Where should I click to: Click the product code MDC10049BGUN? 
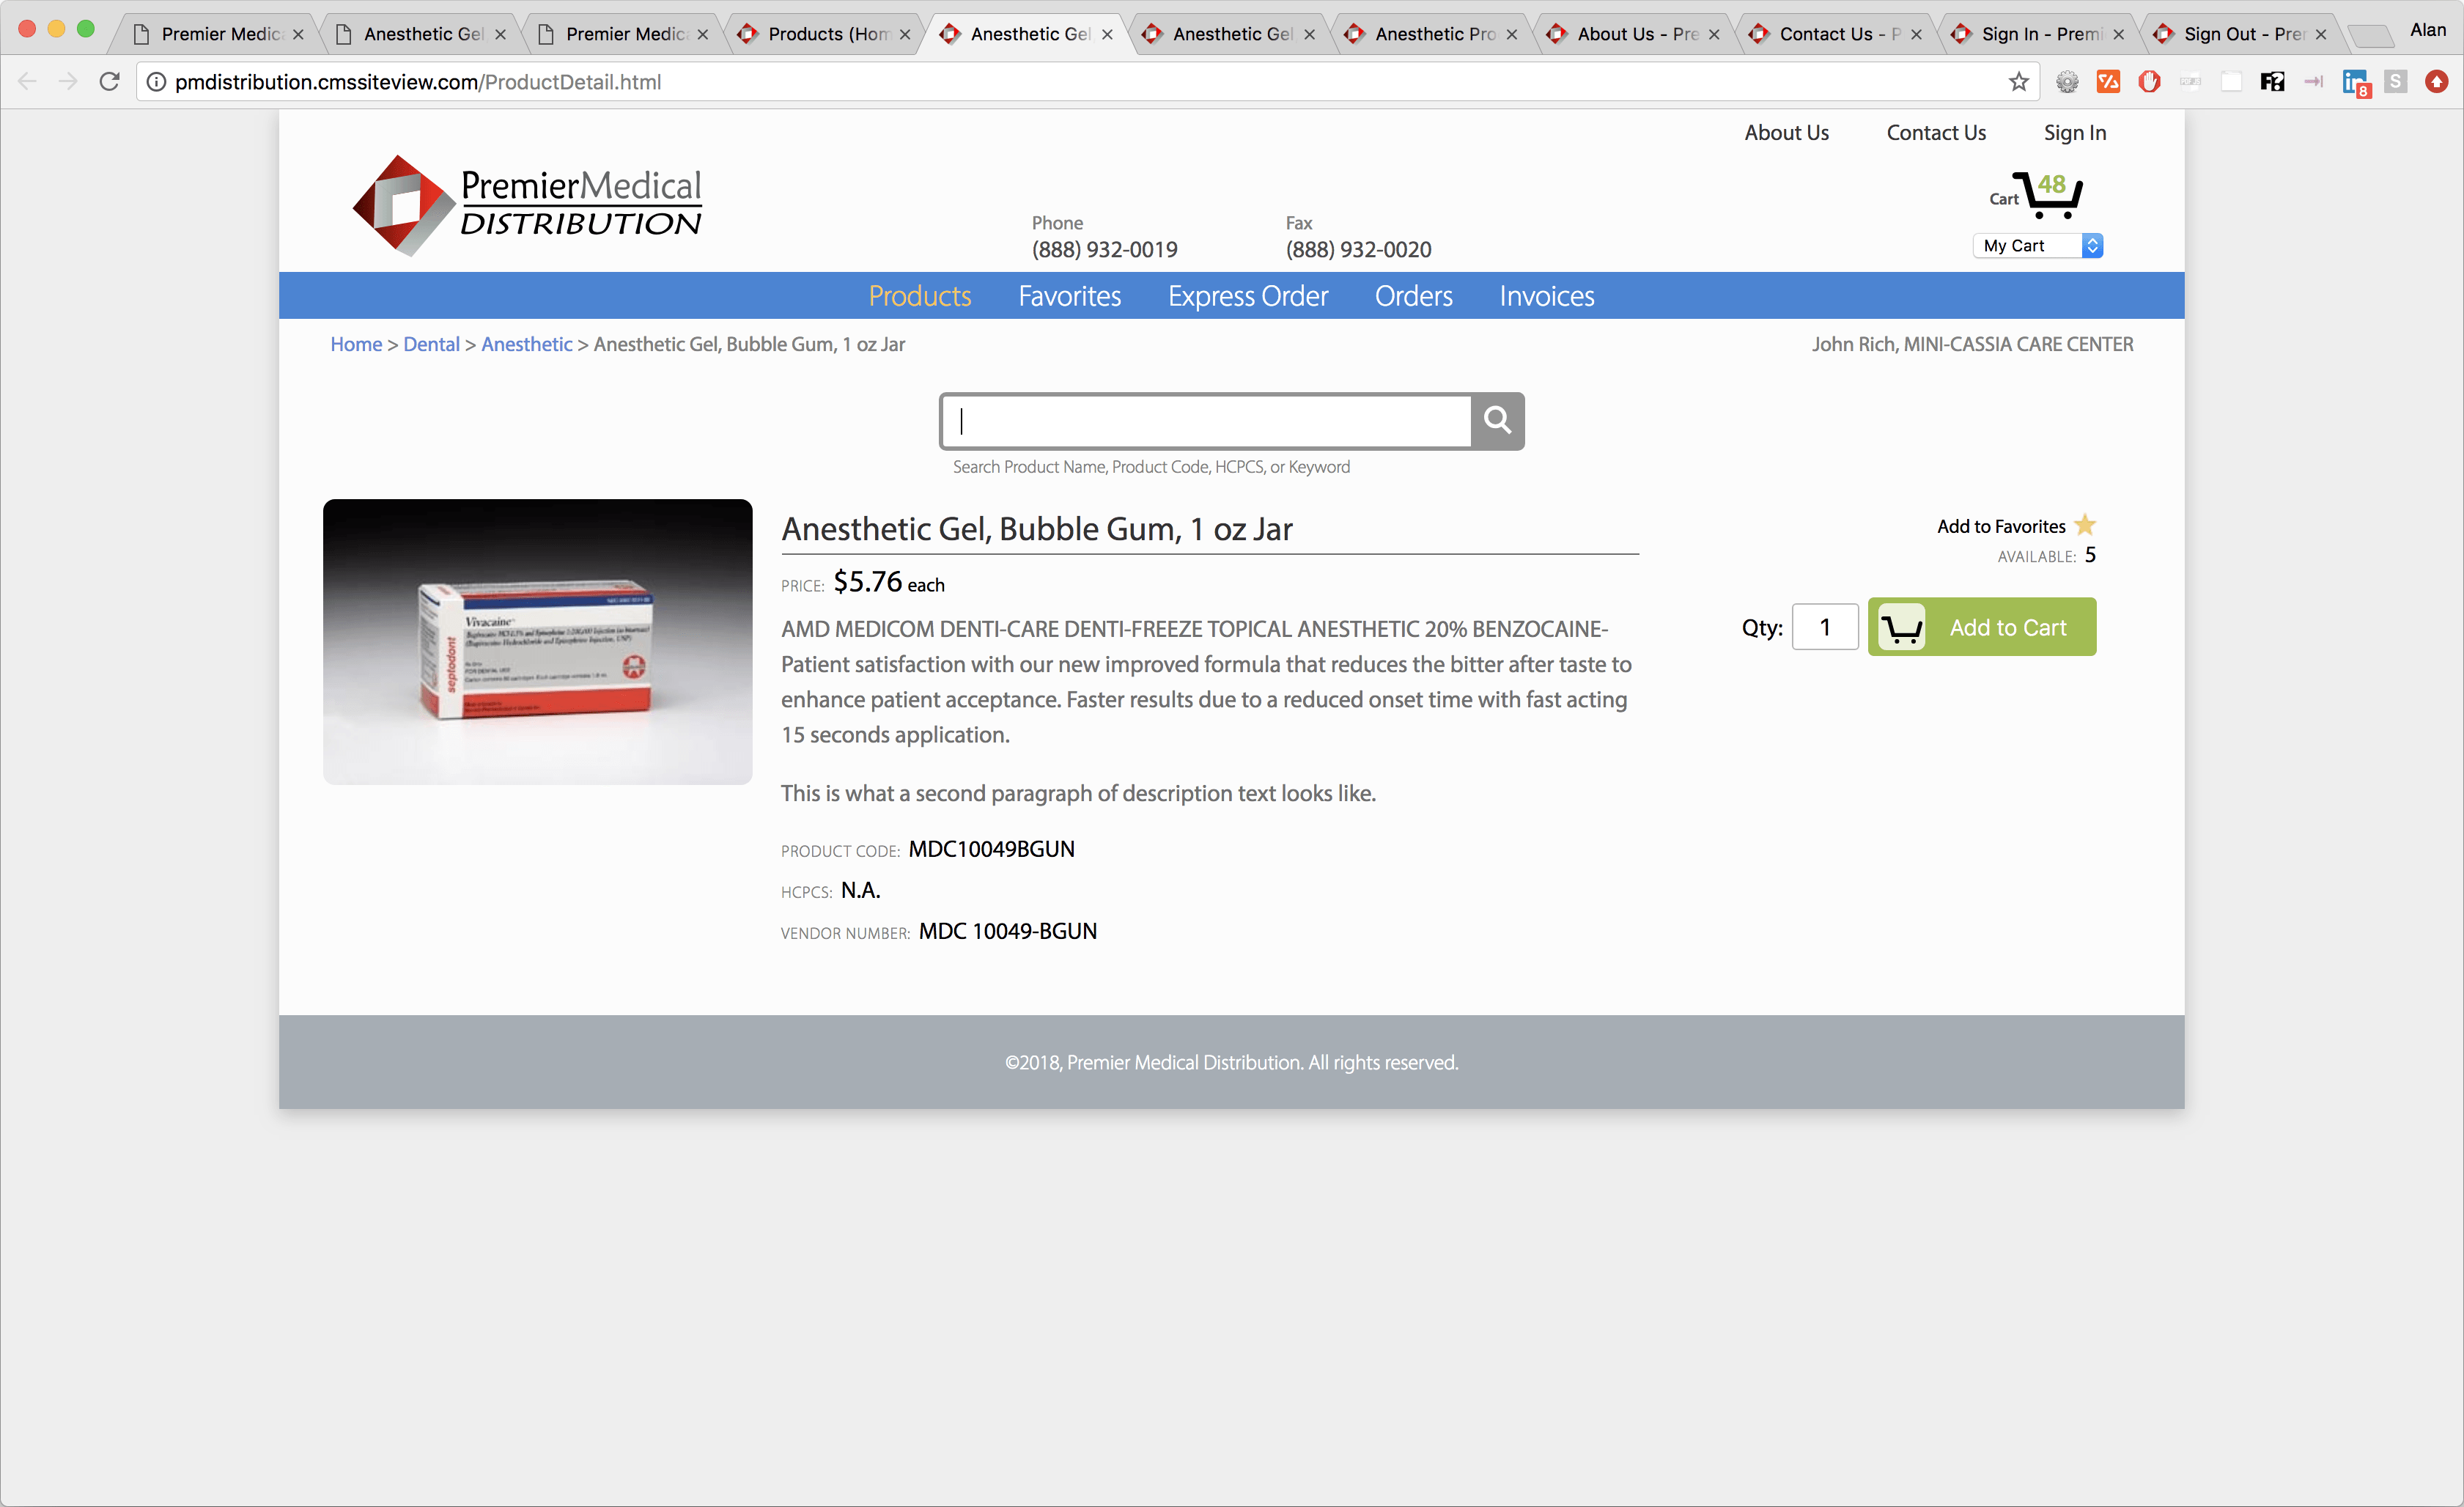(991, 849)
